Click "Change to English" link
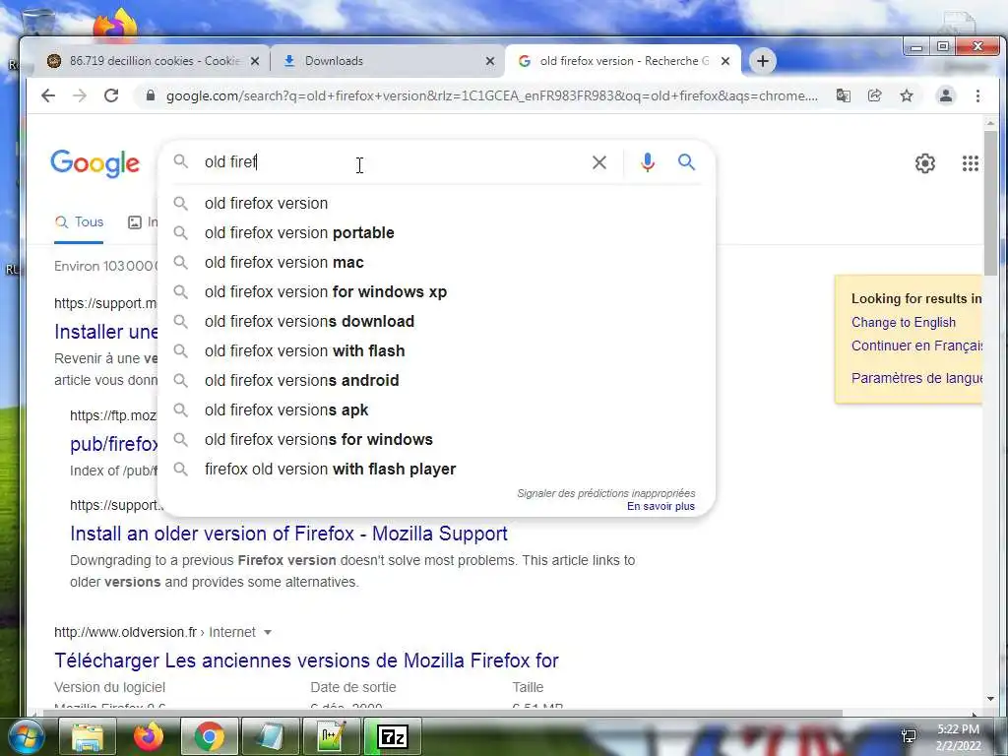The width and height of the screenshot is (1008, 756). 904,323
